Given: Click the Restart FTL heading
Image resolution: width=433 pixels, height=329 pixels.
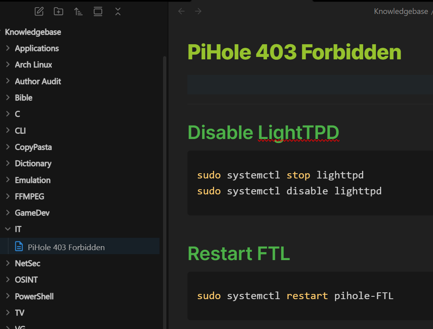Looking at the screenshot, I should pos(239,253).
